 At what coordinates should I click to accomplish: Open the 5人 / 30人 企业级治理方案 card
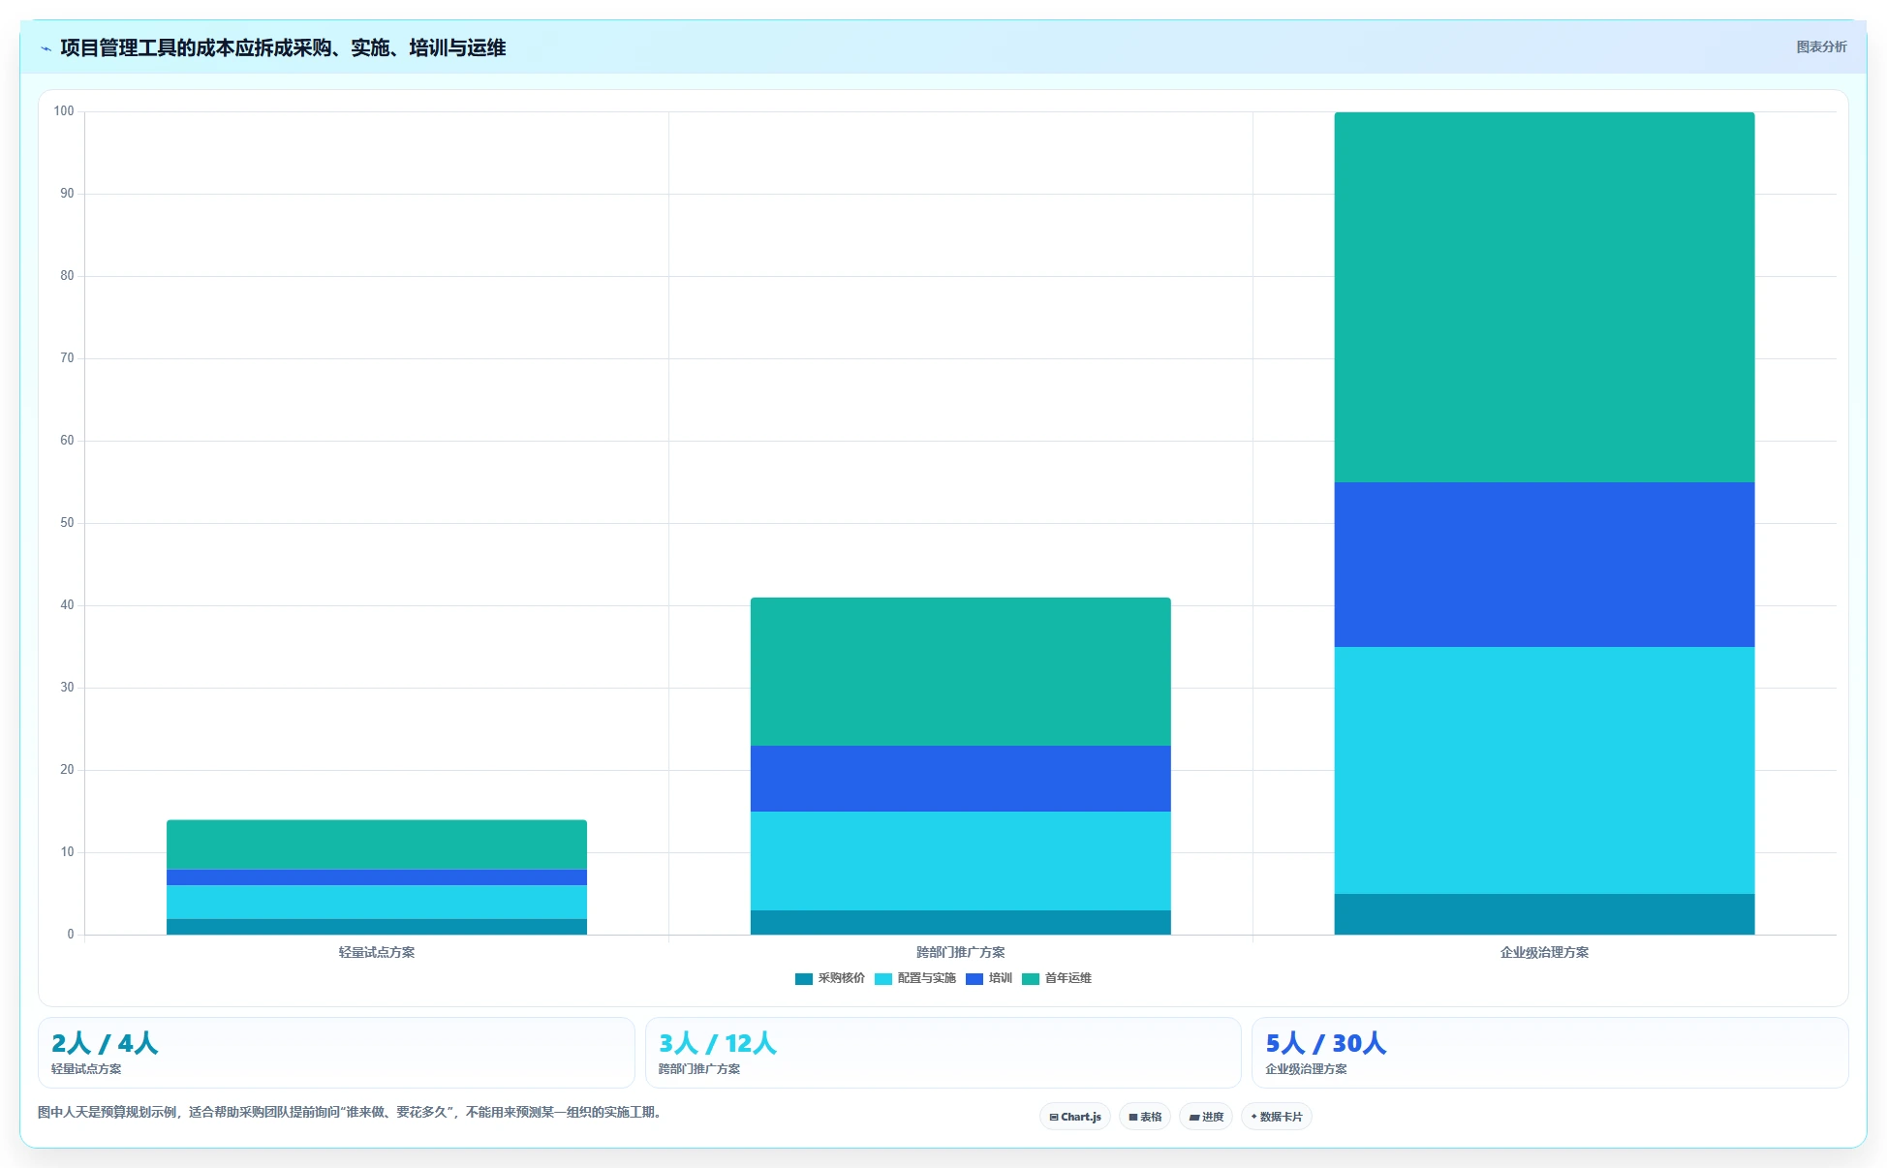(1550, 1053)
